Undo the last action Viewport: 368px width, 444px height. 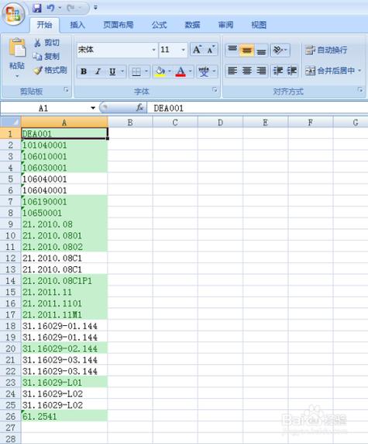50,8
